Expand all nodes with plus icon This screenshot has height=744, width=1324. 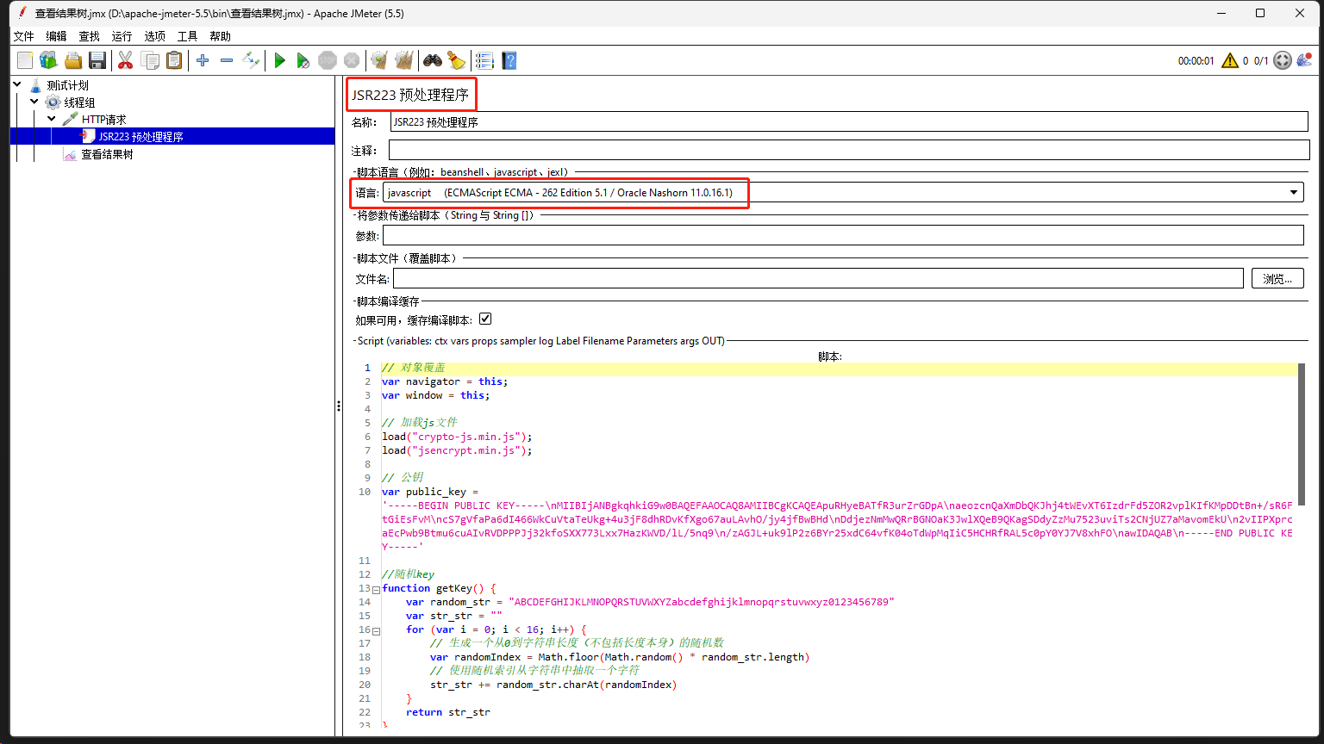pyautogui.click(x=203, y=60)
